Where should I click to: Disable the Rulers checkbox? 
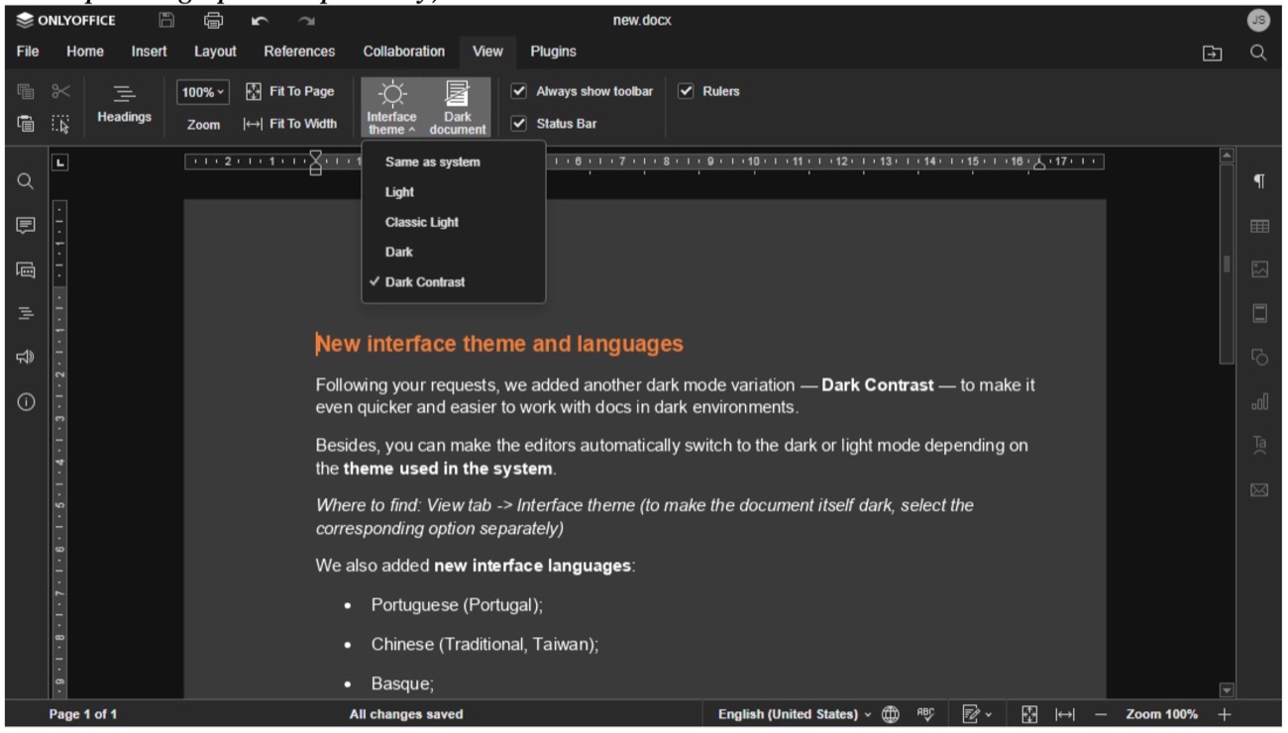tap(685, 91)
